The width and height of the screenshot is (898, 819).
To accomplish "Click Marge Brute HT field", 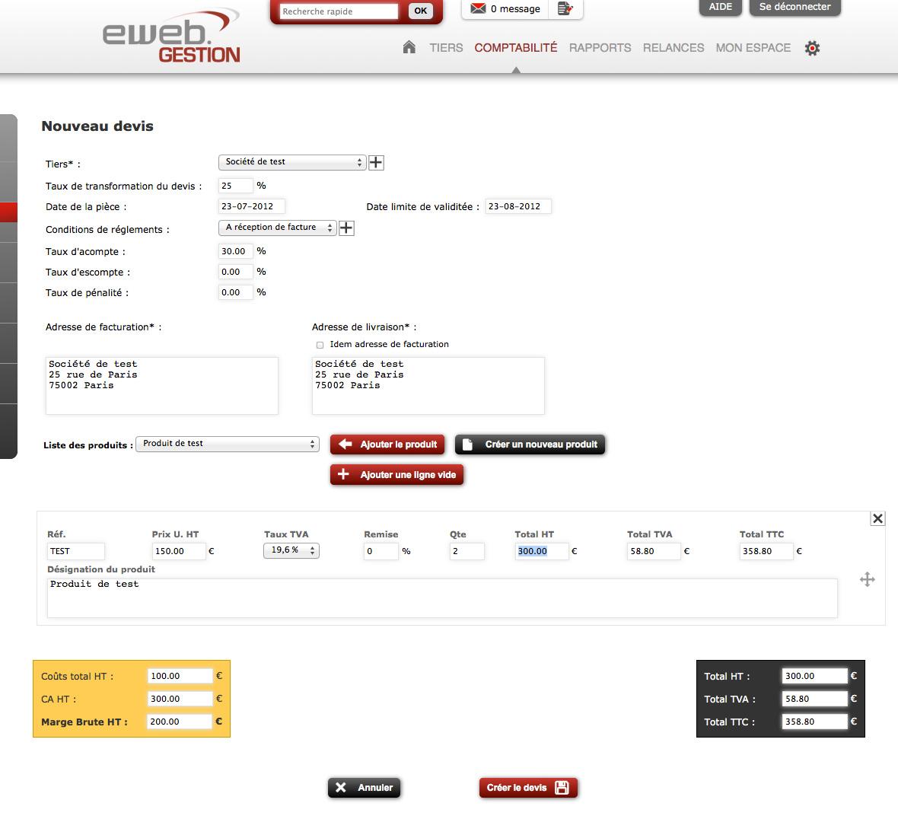I will (180, 722).
